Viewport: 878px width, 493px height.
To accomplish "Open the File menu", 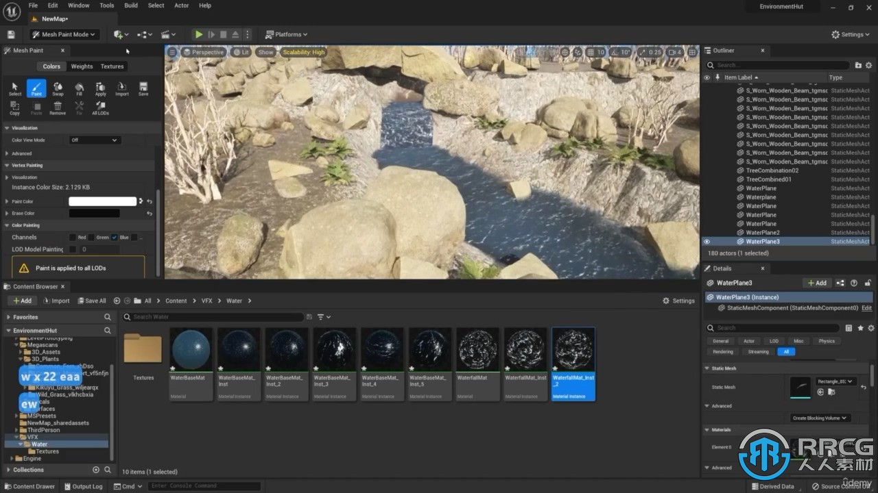I will click(x=33, y=5).
